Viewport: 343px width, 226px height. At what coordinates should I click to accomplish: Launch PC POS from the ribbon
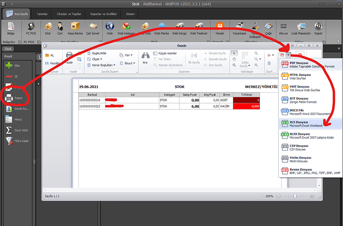click(31, 28)
